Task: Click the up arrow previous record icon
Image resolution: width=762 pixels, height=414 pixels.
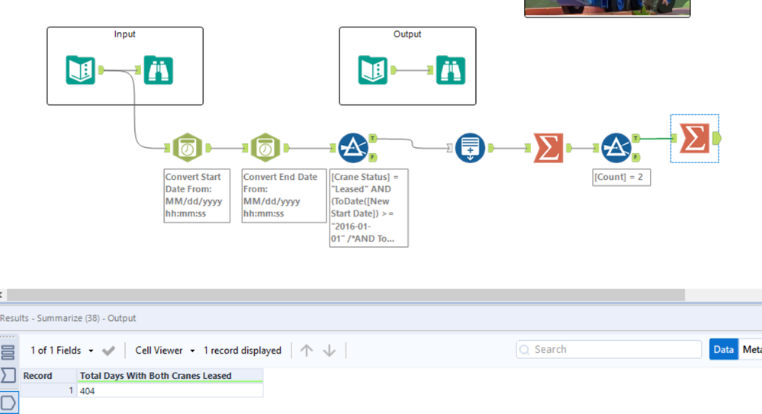Action: [x=307, y=351]
